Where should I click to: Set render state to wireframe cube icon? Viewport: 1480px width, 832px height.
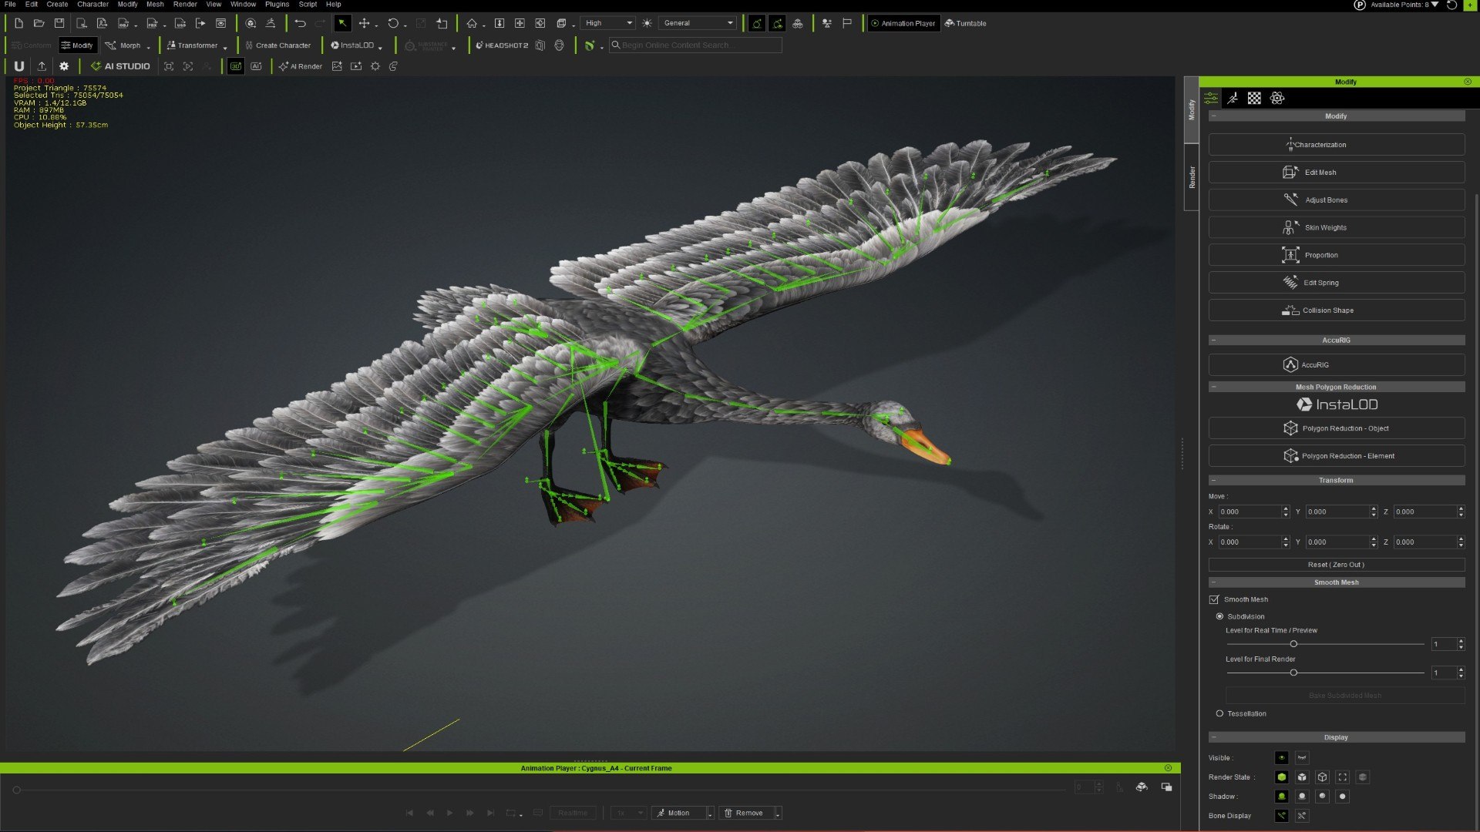pyautogui.click(x=1322, y=777)
